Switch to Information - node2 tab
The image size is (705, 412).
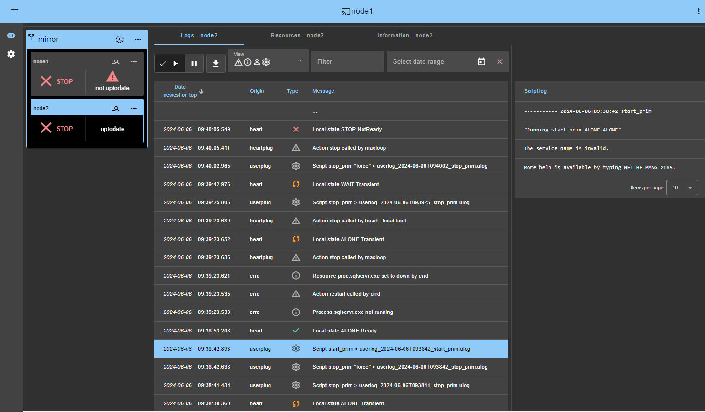(x=404, y=35)
